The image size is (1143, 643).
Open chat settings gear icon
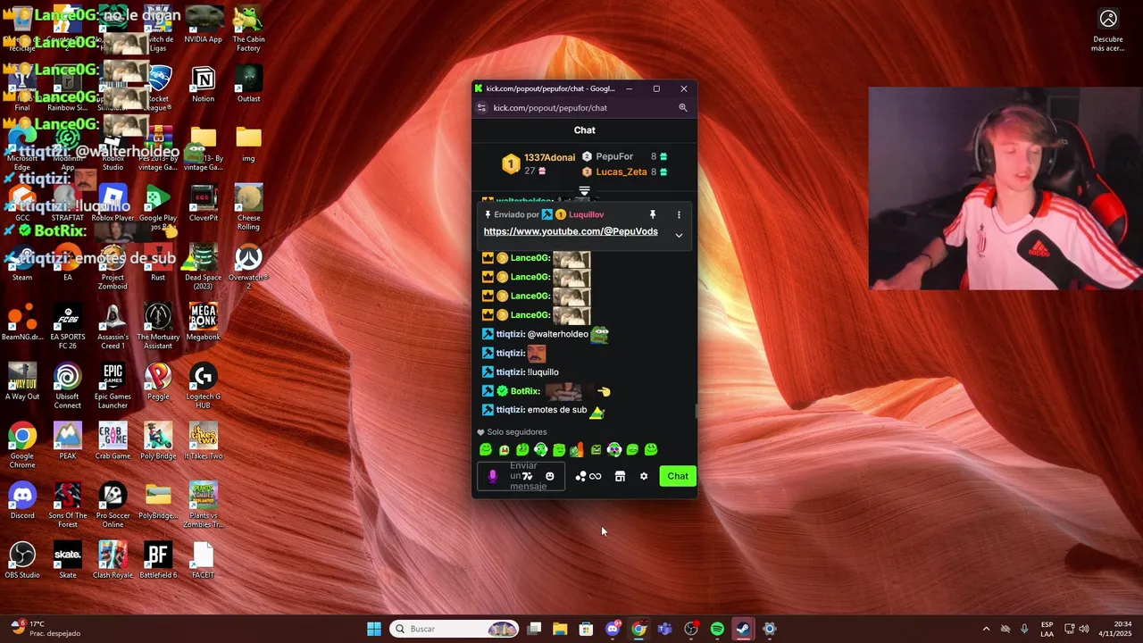[x=644, y=476]
